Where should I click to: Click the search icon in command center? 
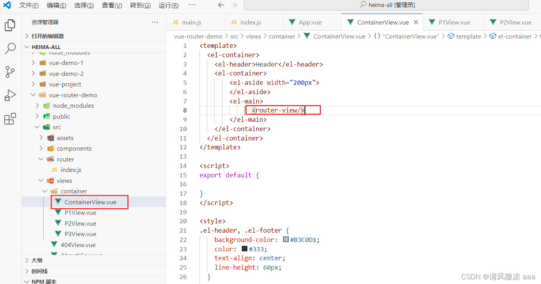tap(363, 5)
